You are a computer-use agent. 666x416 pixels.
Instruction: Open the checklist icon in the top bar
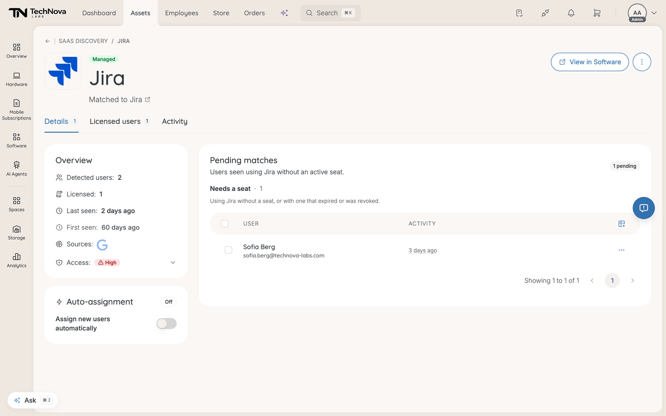tap(519, 13)
